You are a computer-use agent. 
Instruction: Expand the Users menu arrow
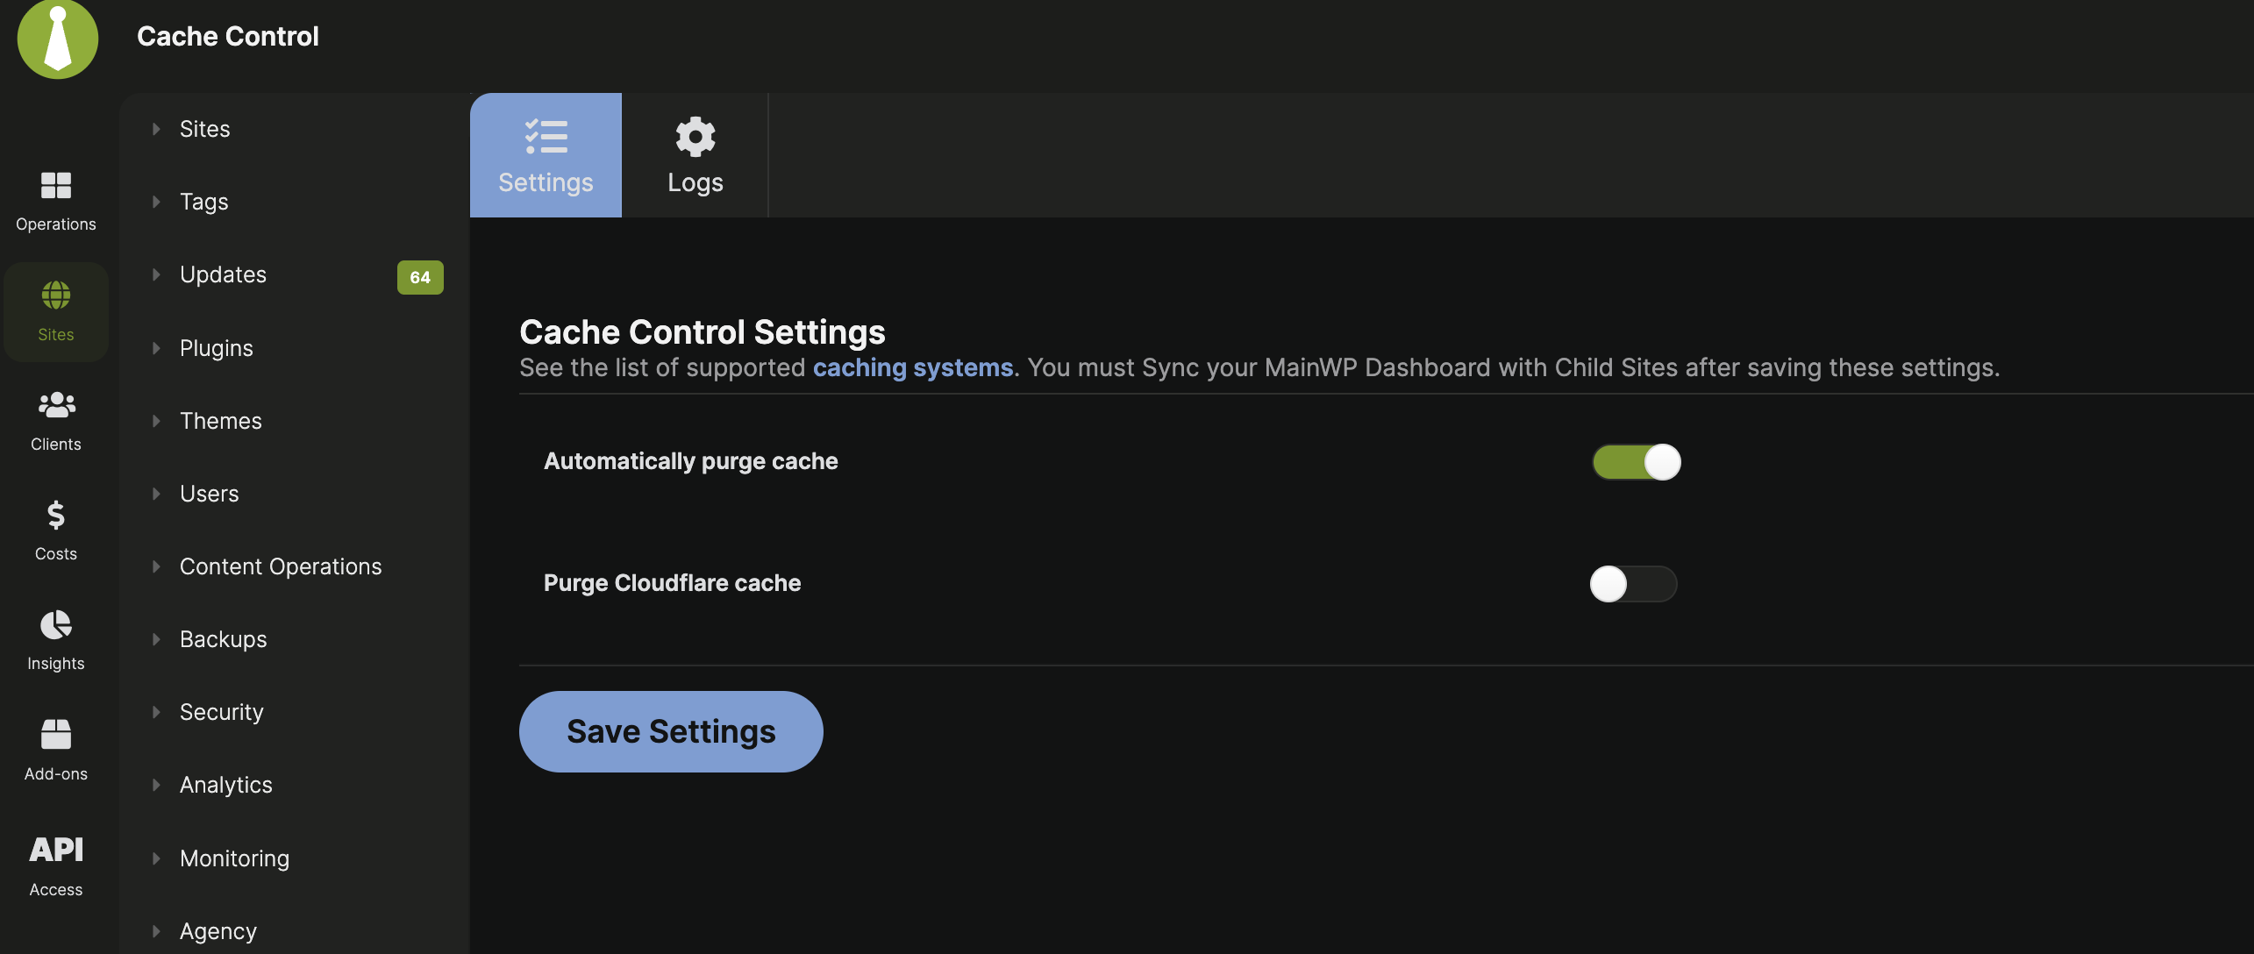point(156,494)
